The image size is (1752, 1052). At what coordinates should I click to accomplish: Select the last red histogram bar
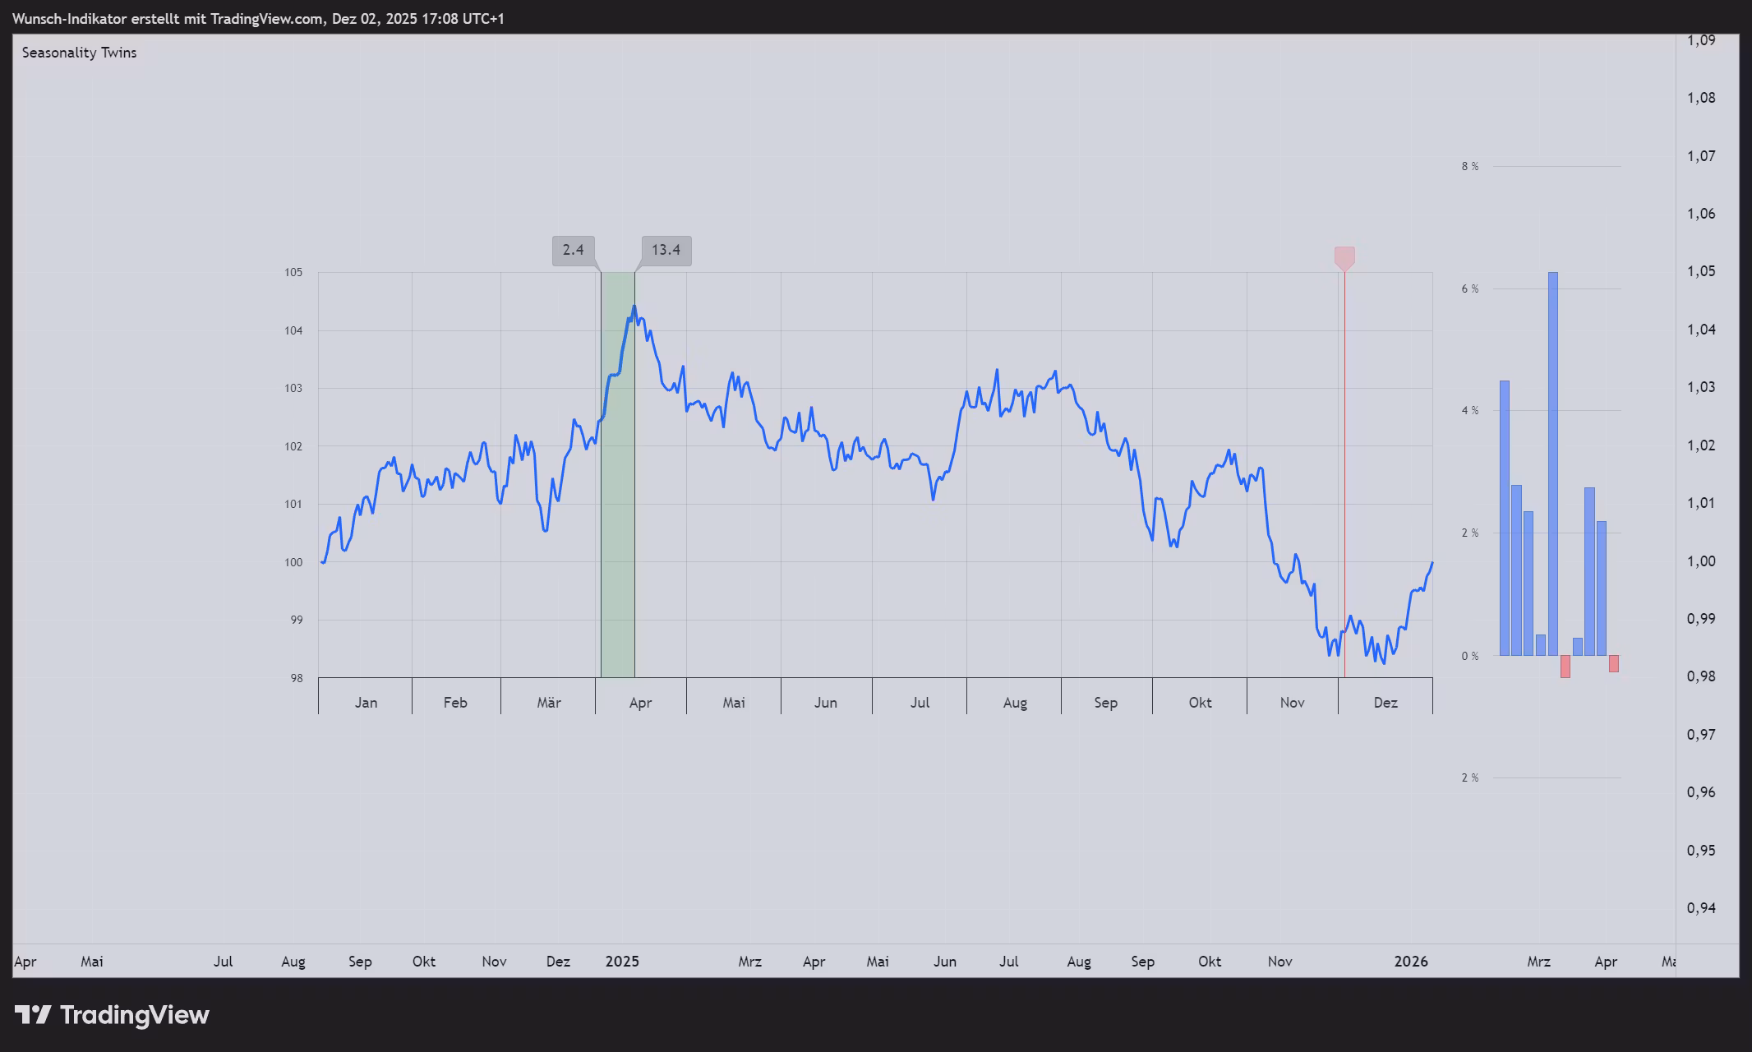[1614, 663]
